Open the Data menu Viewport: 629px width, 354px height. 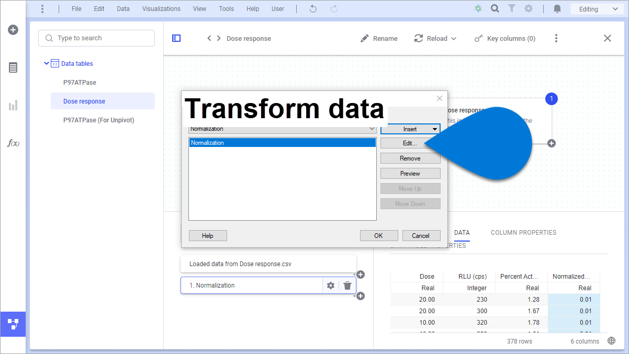[123, 9]
